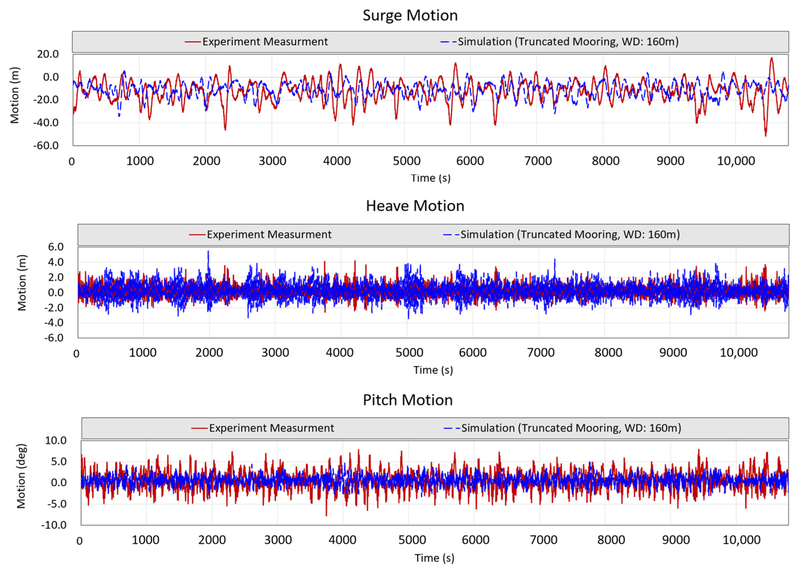Click the Time (s) axis label under Heave chart
The width and height of the screenshot is (798, 570).
click(x=433, y=370)
